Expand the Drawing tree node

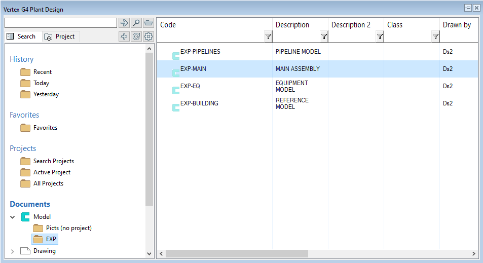13,251
